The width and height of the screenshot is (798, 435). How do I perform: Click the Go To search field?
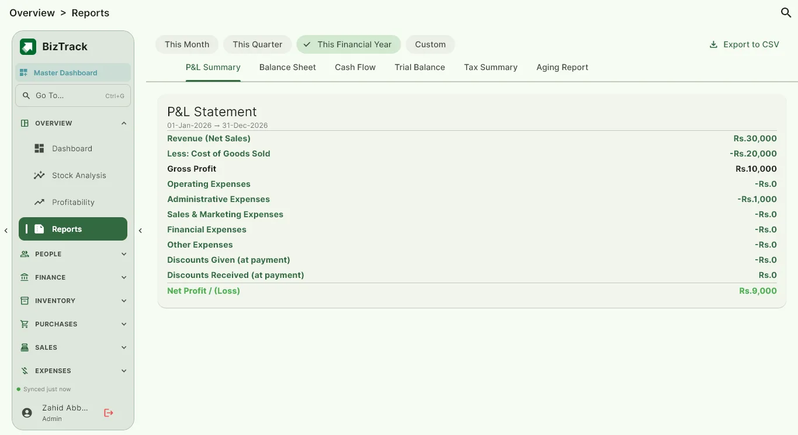(x=73, y=96)
